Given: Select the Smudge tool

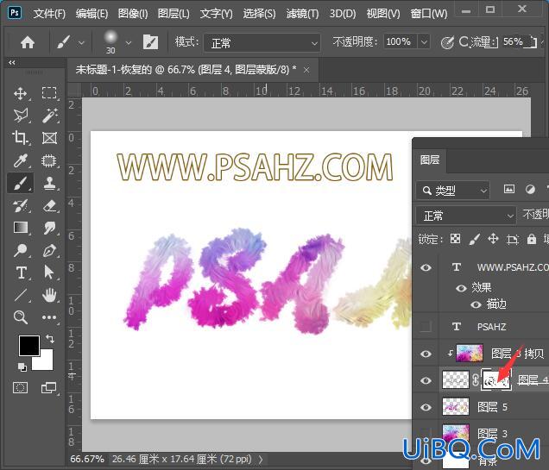Looking at the screenshot, I should click(49, 228).
